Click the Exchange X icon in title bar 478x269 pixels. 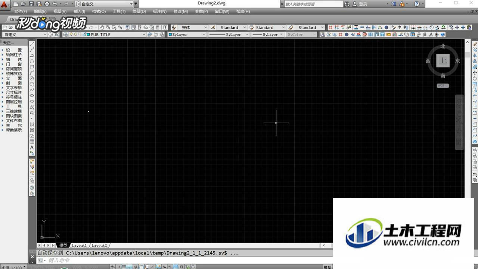pos(394,4)
